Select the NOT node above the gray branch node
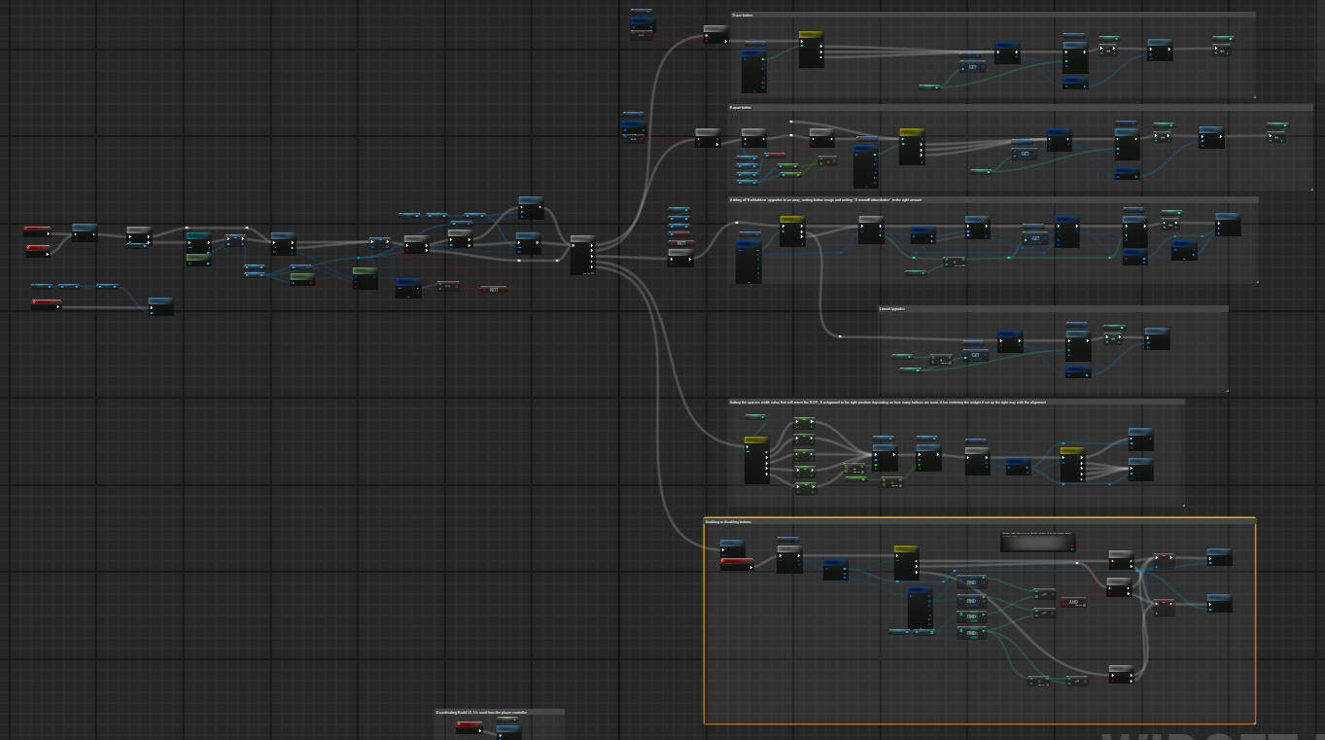Screen dimensions: 1325x740 click(x=680, y=242)
